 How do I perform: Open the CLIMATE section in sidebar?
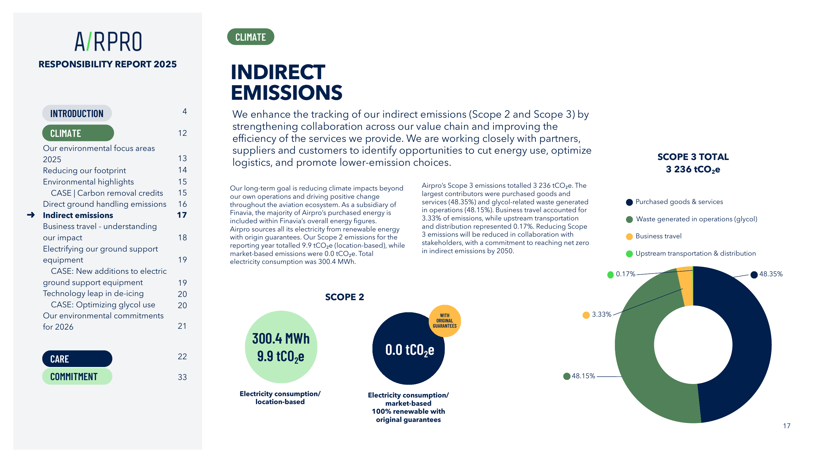coord(78,133)
